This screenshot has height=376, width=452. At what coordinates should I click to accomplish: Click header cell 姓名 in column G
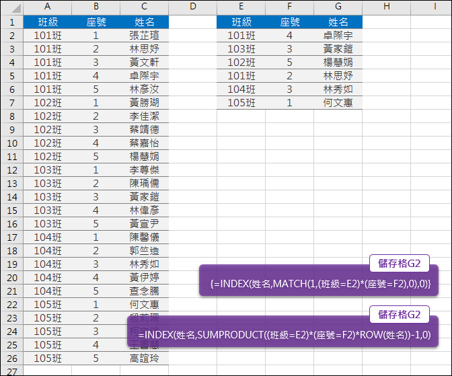click(338, 22)
